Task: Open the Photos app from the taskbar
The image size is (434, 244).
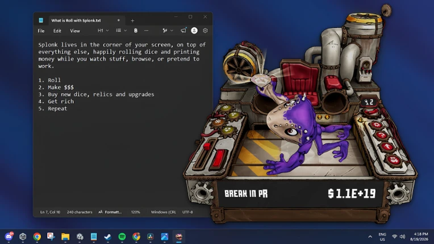Action: click(164, 237)
